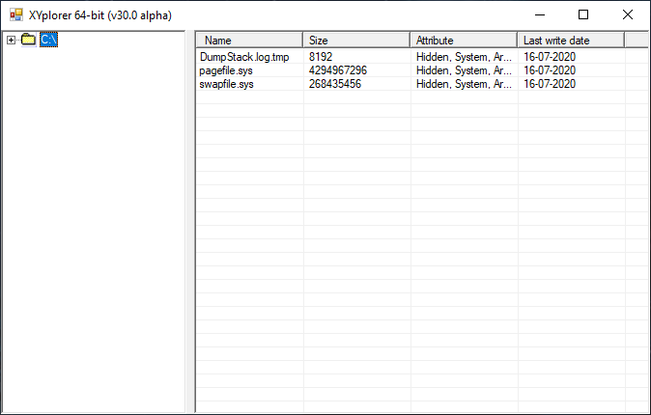
Task: Select the C:\ label in the tree
Action: pos(48,40)
